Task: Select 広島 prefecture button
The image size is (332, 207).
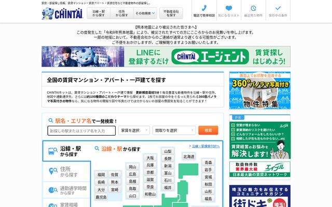Action: [x=133, y=174]
